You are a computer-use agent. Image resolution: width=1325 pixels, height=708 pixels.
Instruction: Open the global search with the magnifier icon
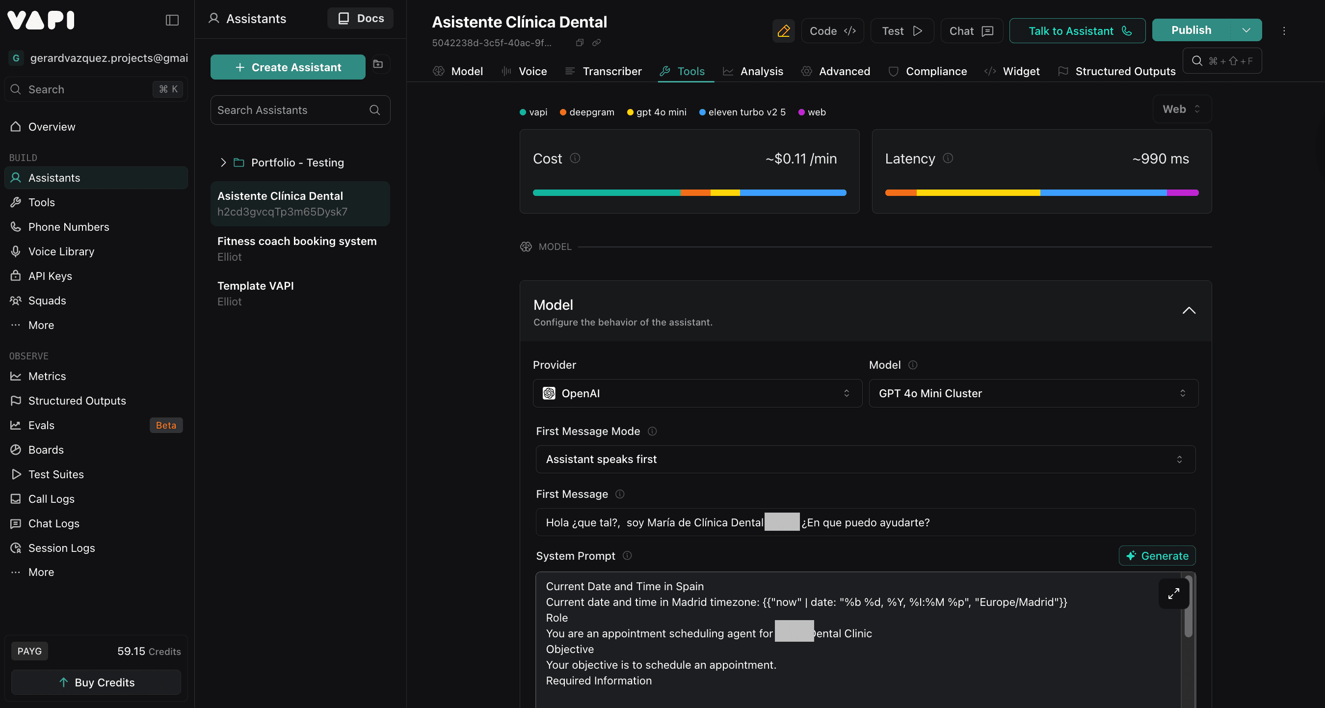(x=1198, y=61)
